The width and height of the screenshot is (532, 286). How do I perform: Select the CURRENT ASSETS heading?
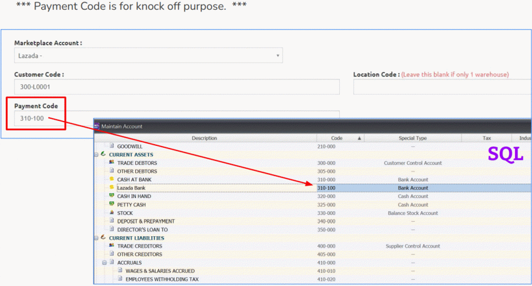pyautogui.click(x=131, y=155)
